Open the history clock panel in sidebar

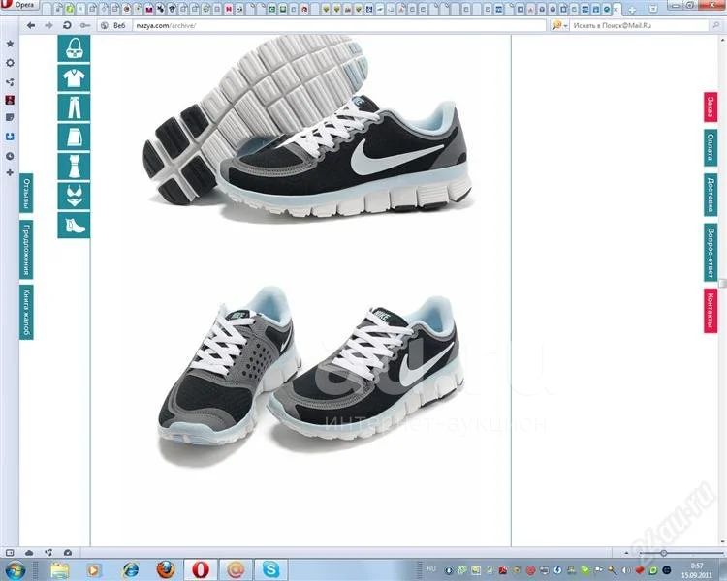(10, 156)
